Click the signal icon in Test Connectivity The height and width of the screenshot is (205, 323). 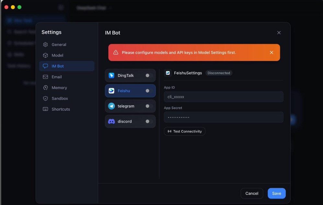169,131
